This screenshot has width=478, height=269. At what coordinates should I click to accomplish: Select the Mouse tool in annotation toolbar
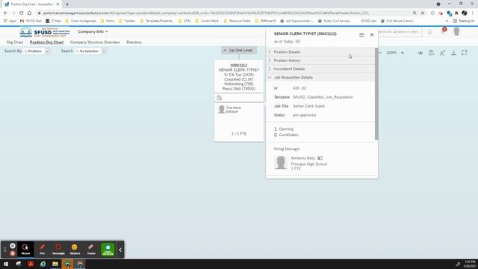pos(25,249)
